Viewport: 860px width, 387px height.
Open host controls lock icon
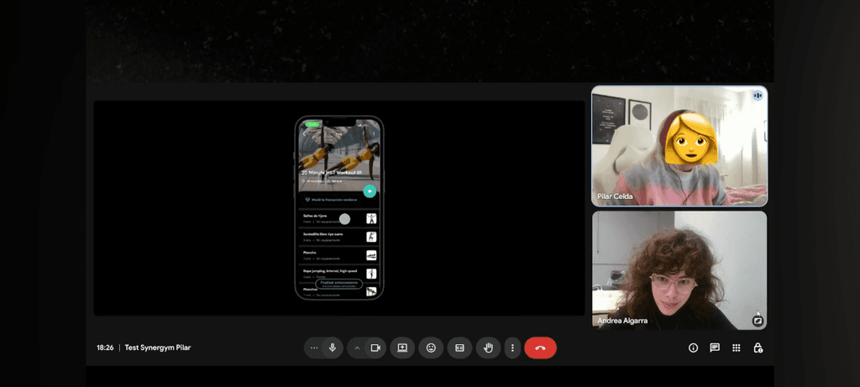[x=758, y=348]
